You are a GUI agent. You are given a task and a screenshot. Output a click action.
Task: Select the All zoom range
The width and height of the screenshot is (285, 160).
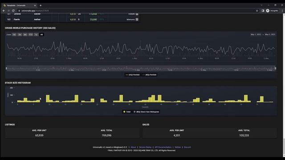(x=41, y=35)
